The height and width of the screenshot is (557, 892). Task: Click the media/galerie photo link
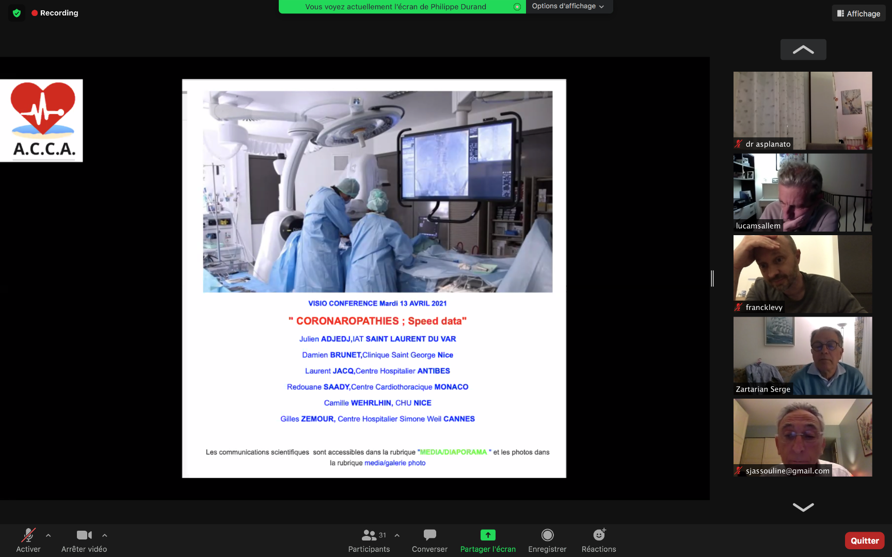coord(395,463)
